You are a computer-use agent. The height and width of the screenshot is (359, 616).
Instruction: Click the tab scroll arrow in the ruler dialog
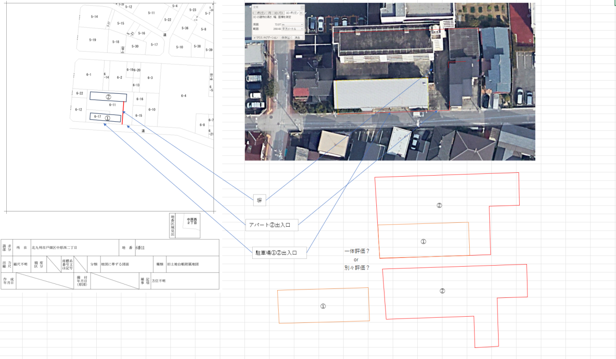[301, 13]
